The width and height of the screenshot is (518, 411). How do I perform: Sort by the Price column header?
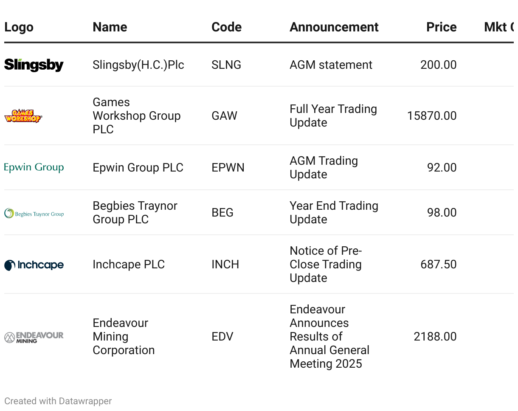click(x=441, y=27)
